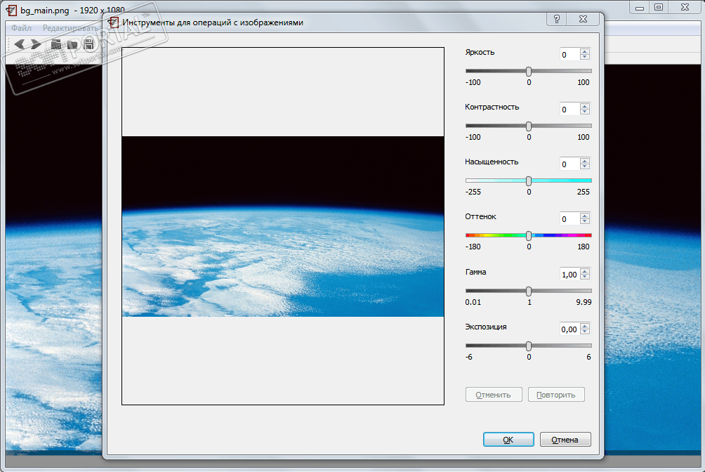The width and height of the screenshot is (705, 472).
Task: Click the Контрастность label text
Action: (492, 107)
